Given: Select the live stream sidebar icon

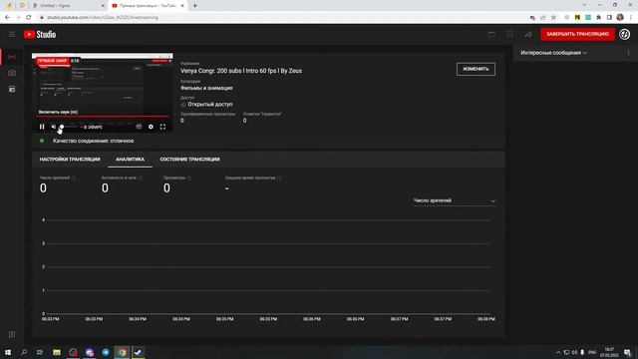Looking at the screenshot, I should (x=12, y=57).
